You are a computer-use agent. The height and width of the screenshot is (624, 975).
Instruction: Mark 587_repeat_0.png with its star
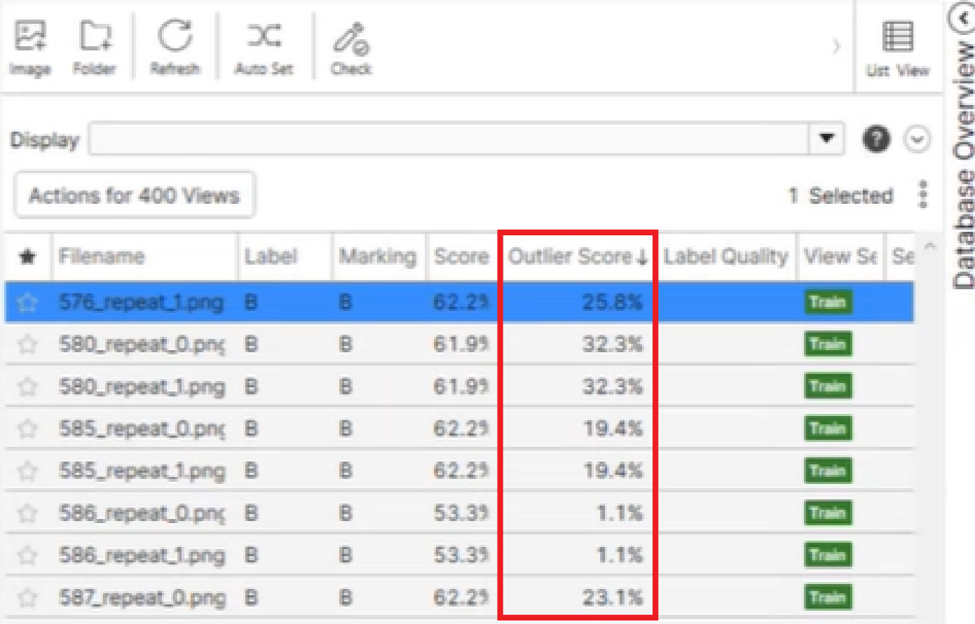click(x=27, y=598)
